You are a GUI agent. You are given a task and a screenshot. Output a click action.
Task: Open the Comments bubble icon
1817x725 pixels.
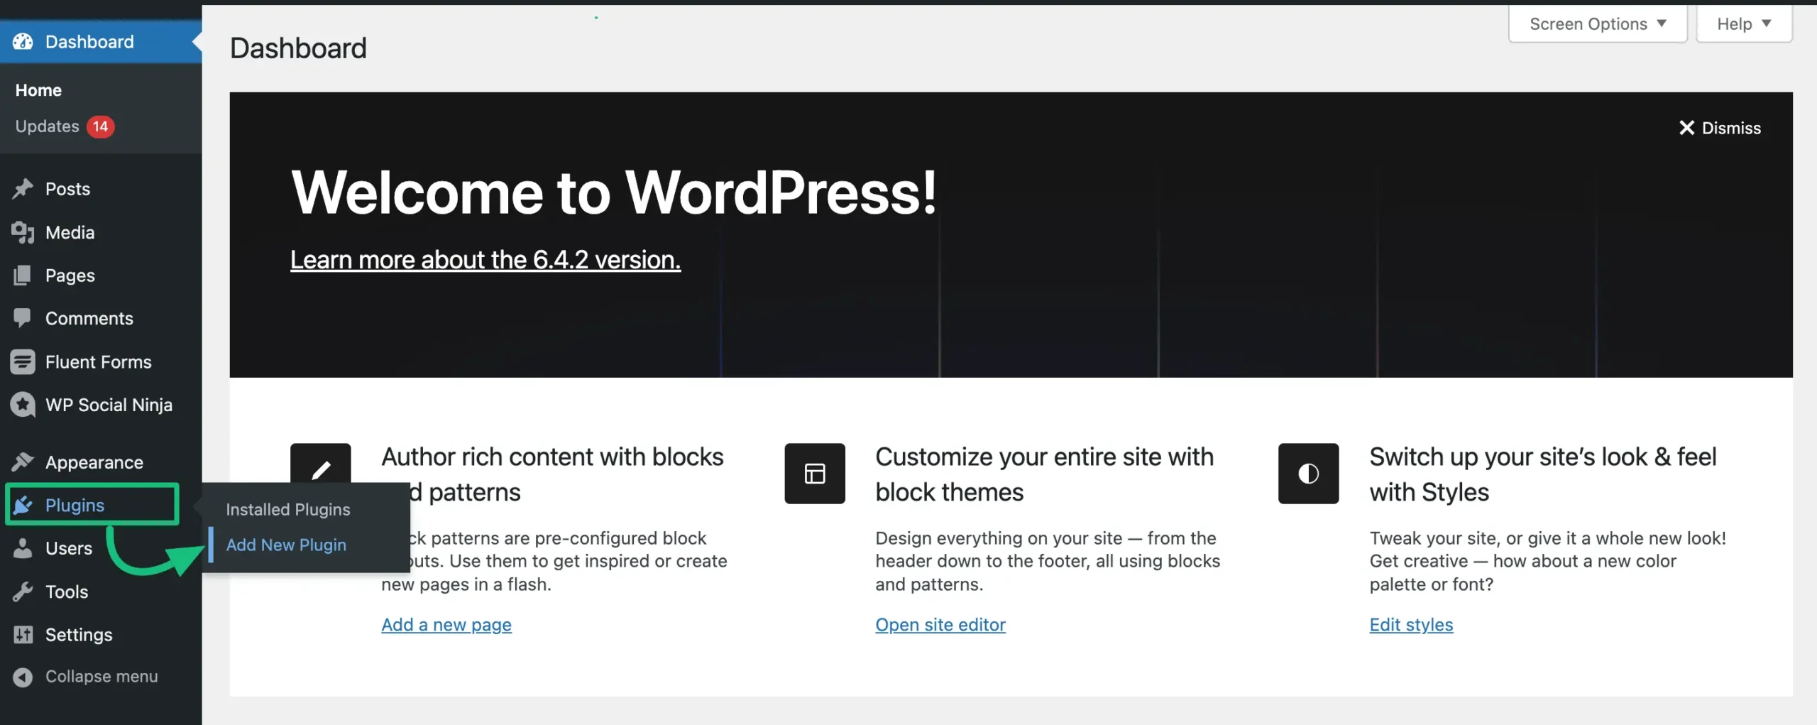(x=23, y=318)
